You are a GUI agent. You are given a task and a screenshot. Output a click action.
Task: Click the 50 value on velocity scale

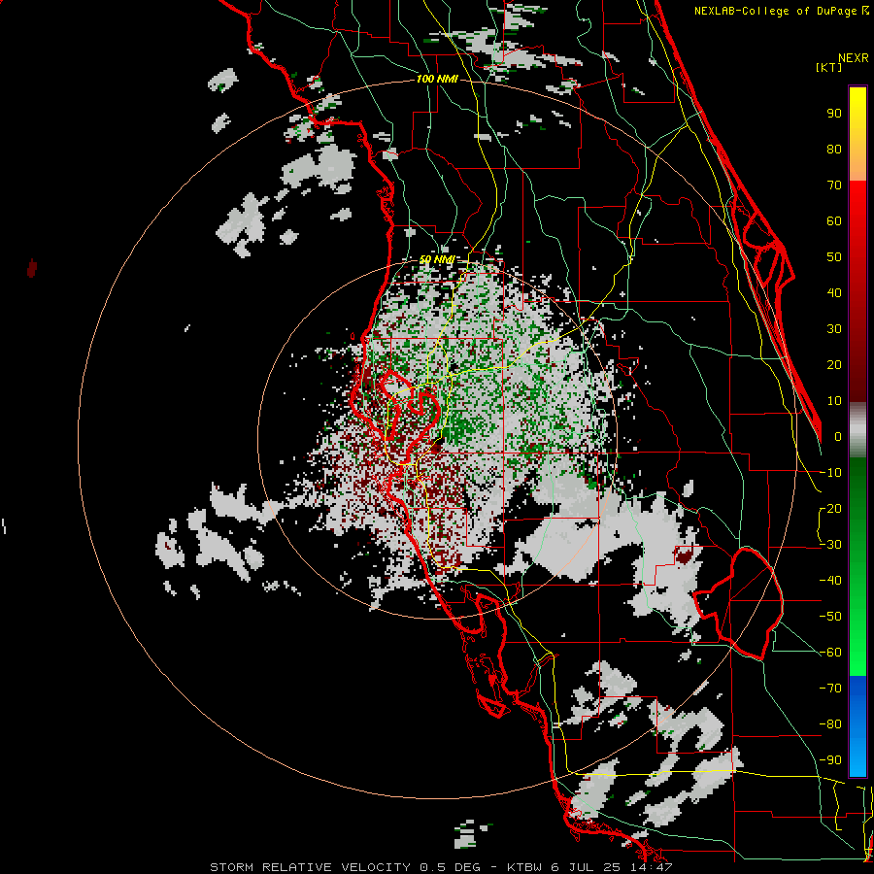[834, 257]
